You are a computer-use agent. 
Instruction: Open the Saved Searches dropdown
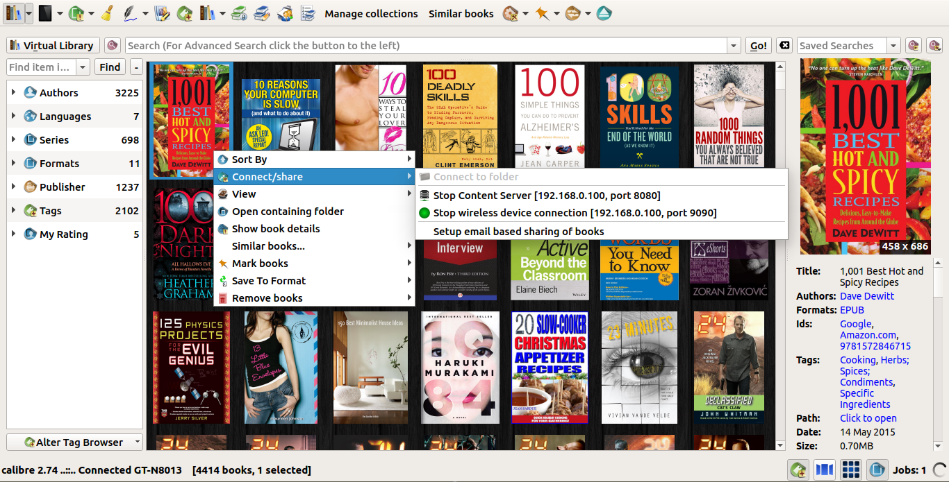click(893, 46)
